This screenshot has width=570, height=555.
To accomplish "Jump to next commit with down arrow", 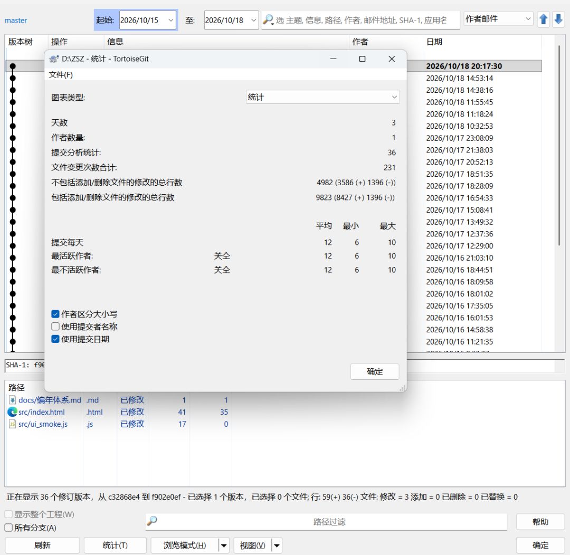I will pos(558,19).
